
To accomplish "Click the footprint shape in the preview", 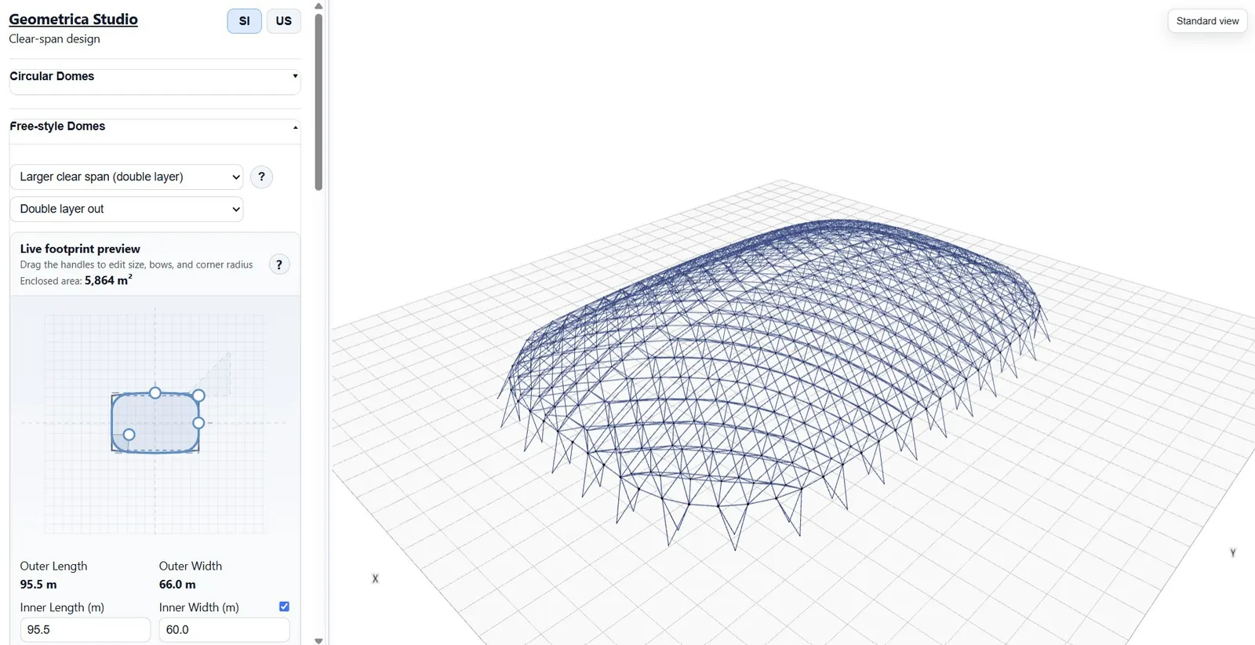I will 155,423.
